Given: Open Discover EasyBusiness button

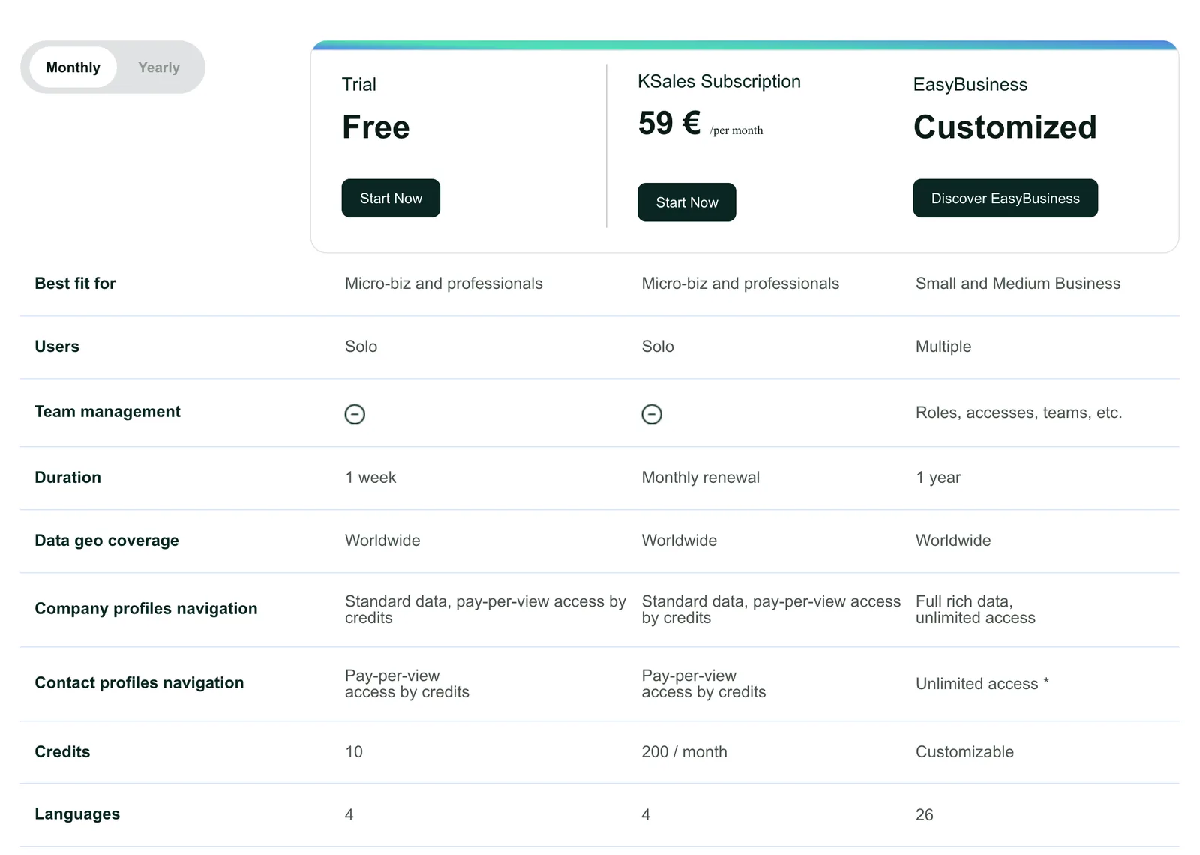Looking at the screenshot, I should coord(1006,198).
